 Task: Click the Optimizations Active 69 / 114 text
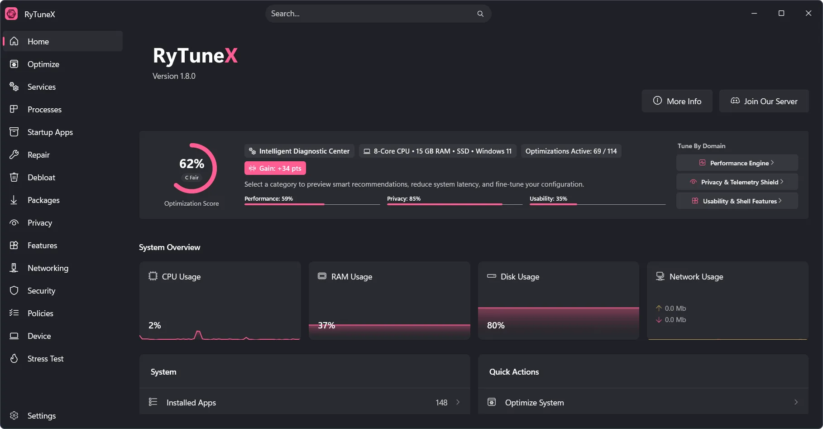[571, 151]
